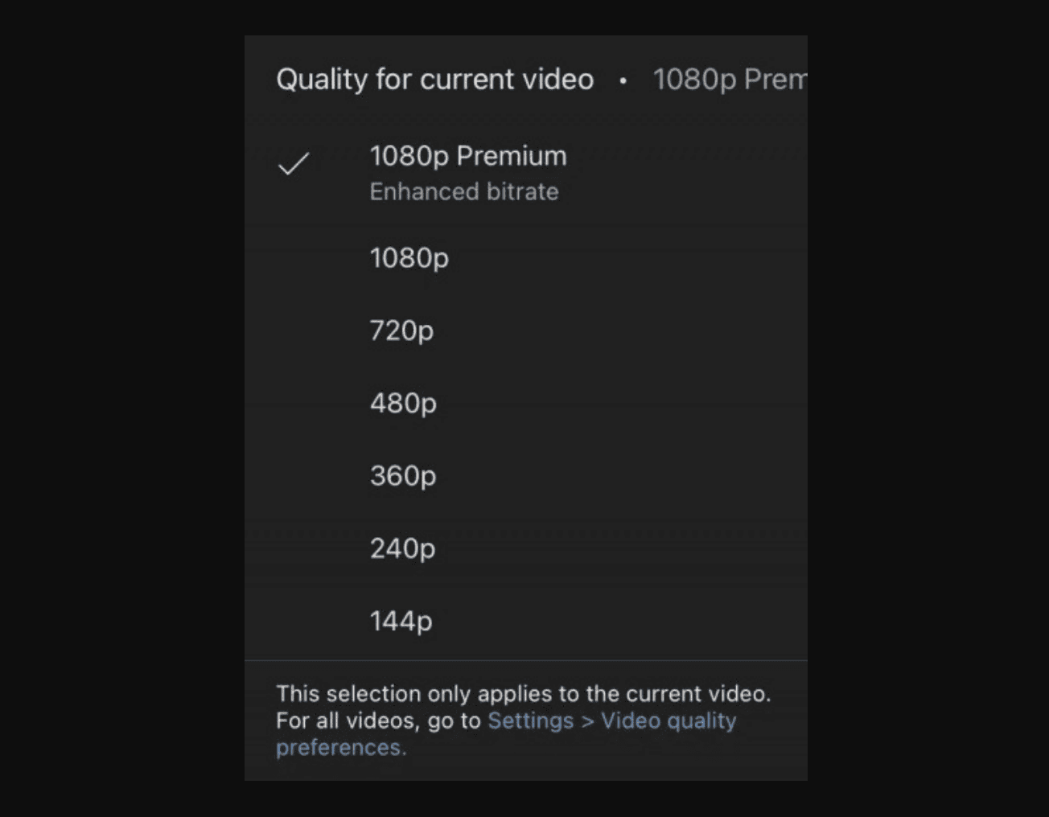Choose 1080p video quality
This screenshot has width=1049, height=817.
(x=409, y=259)
